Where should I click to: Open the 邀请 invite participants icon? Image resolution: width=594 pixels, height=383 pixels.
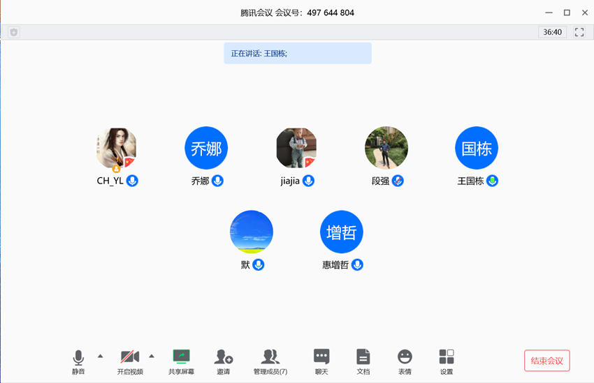[223, 358]
